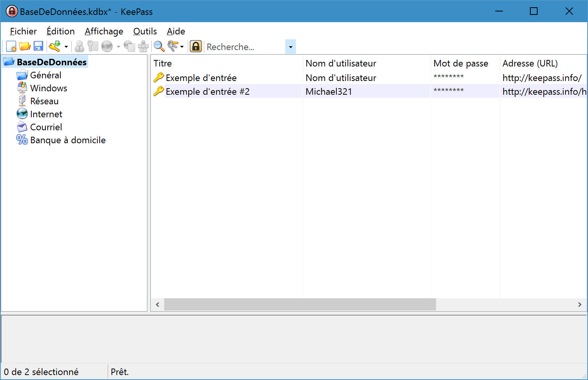Click the BaseDeDonnées root folder icon
Image resolution: width=588 pixels, height=380 pixels.
9,62
